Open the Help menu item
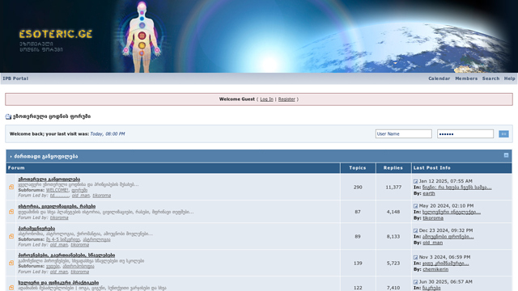The width and height of the screenshot is (518, 291). coord(509,78)
